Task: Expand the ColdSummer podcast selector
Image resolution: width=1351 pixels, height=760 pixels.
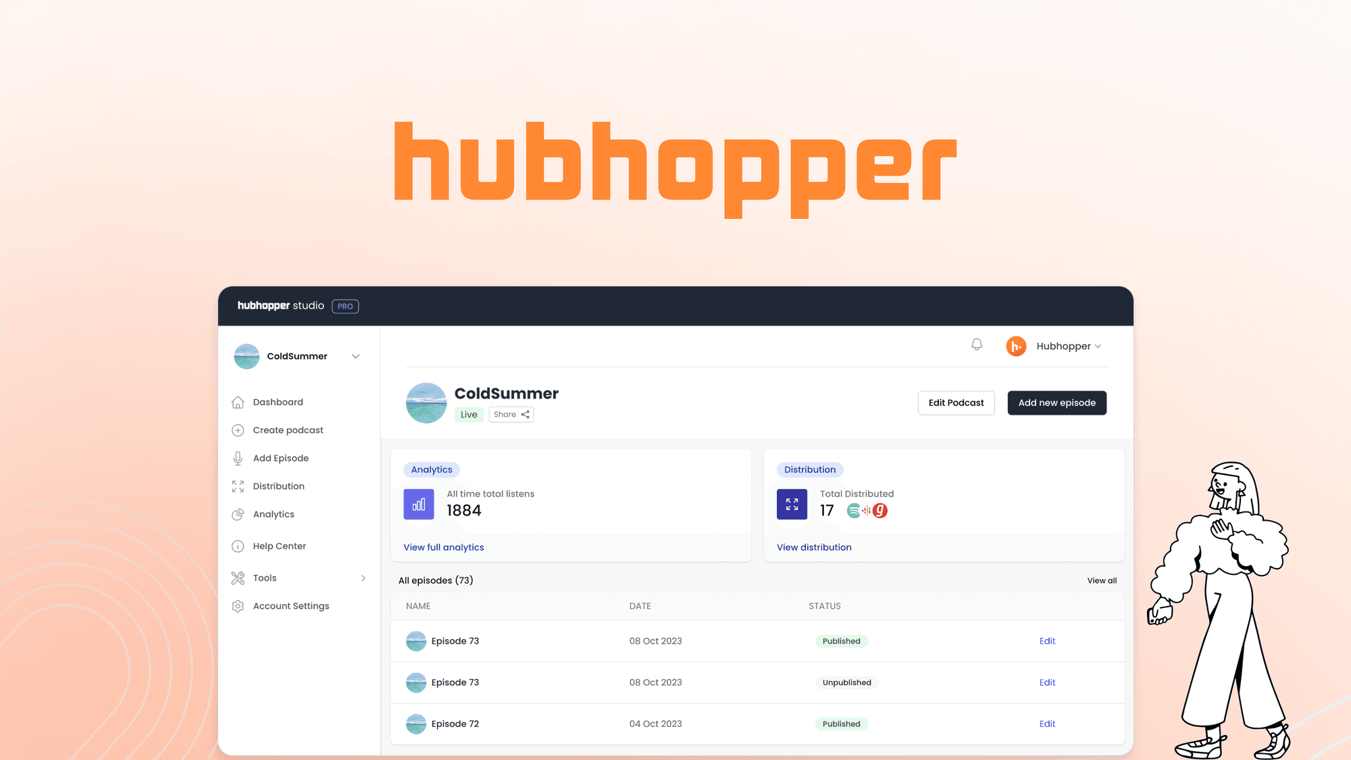Action: pyautogui.click(x=356, y=356)
